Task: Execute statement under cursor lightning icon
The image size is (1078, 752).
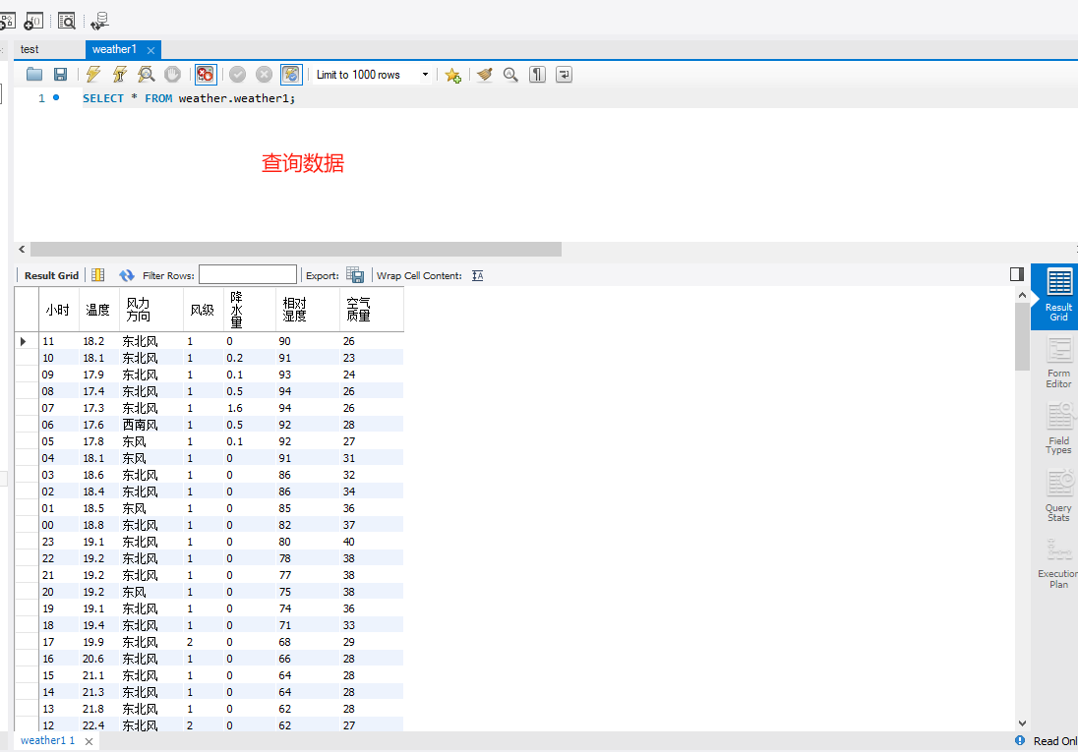Action: point(120,75)
